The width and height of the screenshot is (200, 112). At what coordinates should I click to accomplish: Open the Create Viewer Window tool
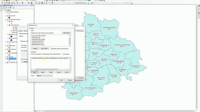point(52,3)
